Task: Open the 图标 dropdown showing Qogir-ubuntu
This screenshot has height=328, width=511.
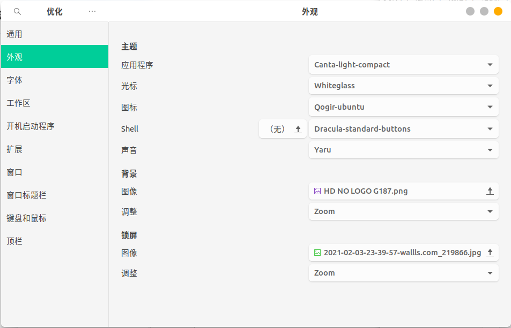Action: point(403,107)
